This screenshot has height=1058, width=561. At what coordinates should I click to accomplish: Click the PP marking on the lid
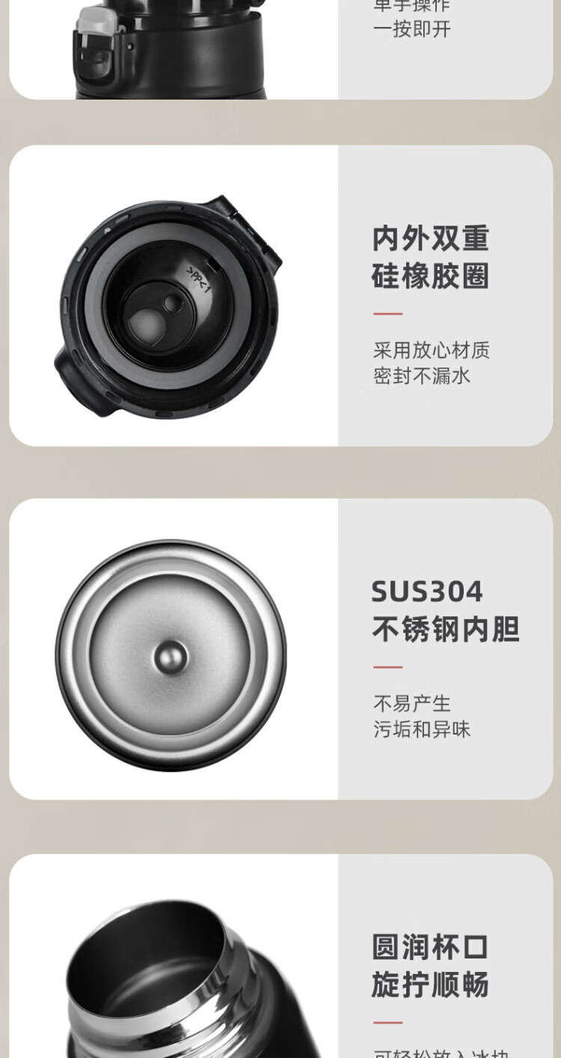click(197, 280)
